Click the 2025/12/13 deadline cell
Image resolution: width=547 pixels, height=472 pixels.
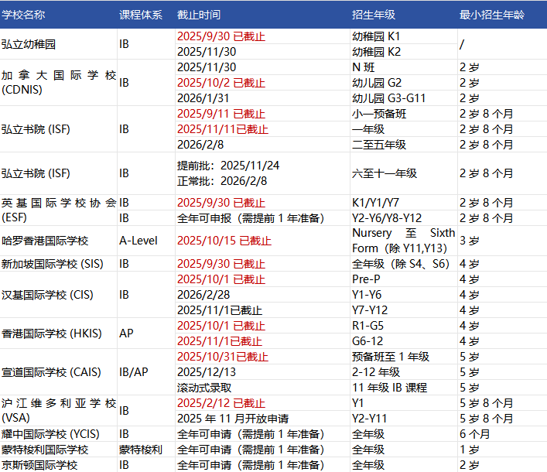coord(263,372)
